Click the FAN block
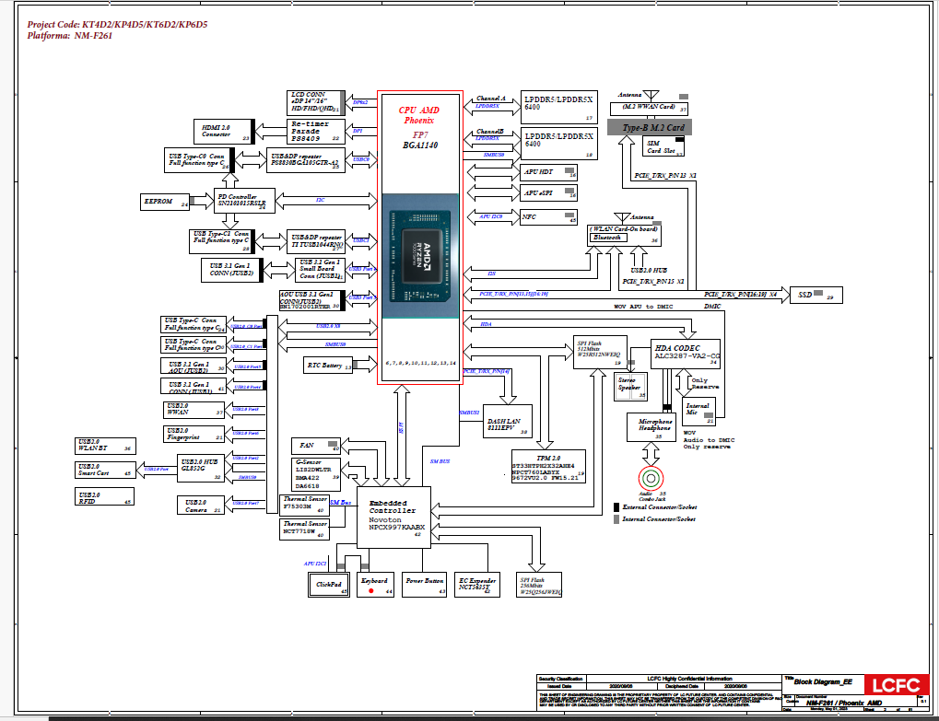Image resolution: width=939 pixels, height=721 pixels. 315,445
